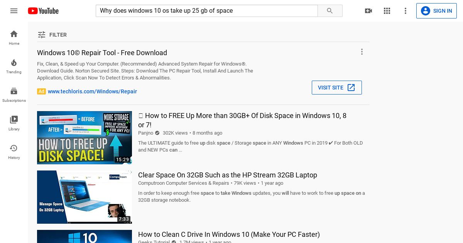Open Library in the sidebar
Viewport: 463px width, 243px height.
click(x=14, y=123)
